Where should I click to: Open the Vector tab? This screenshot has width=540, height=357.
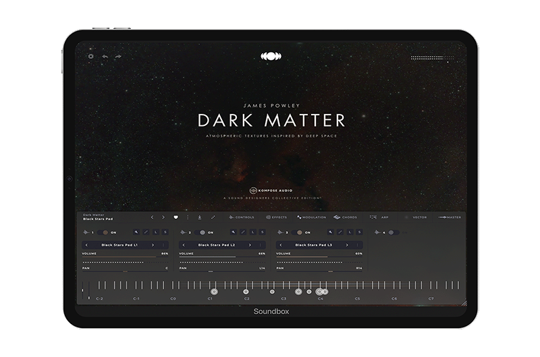(416, 217)
